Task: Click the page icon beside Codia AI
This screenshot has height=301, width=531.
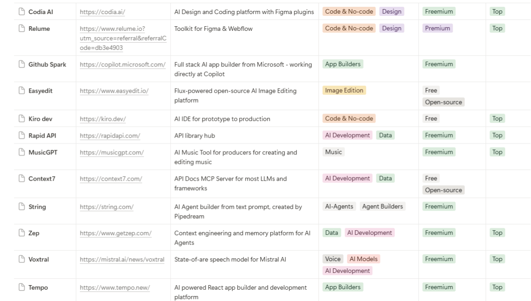Action: point(21,12)
